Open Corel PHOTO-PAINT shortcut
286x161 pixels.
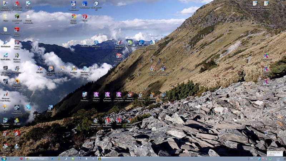119,56
